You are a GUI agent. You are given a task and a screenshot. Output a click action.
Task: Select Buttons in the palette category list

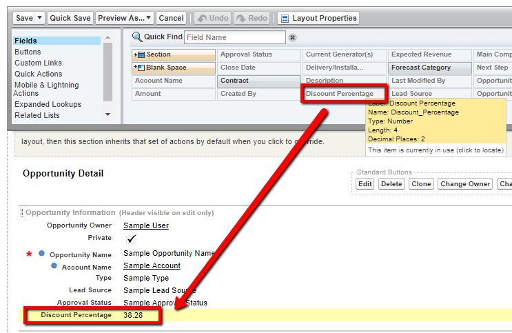click(28, 52)
